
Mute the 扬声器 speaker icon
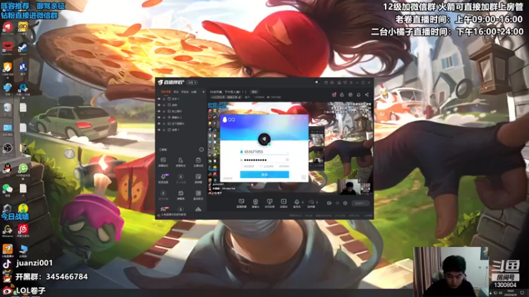coord(311,202)
